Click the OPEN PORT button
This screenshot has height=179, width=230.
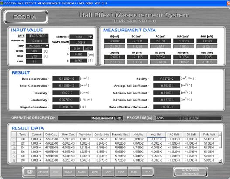(30, 172)
